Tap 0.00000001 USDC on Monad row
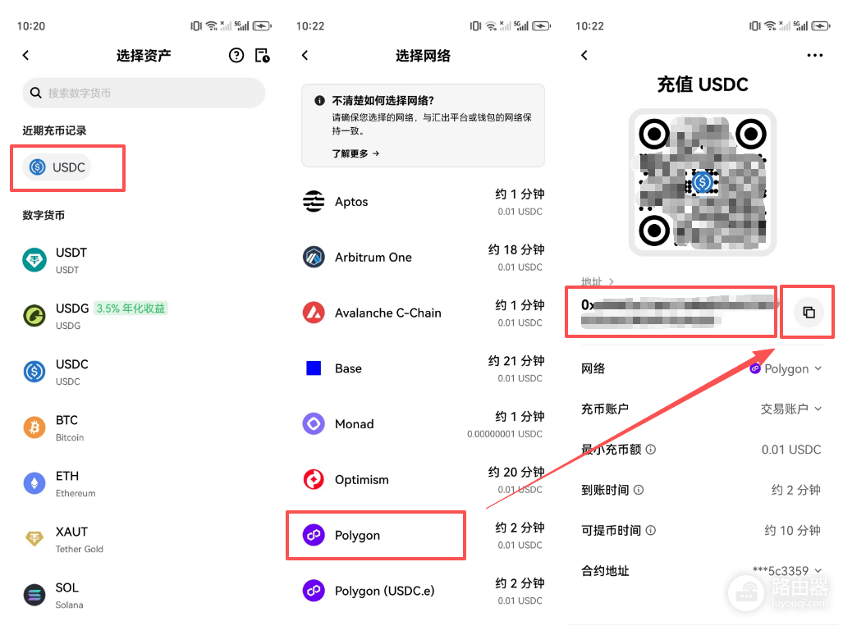 click(x=504, y=434)
